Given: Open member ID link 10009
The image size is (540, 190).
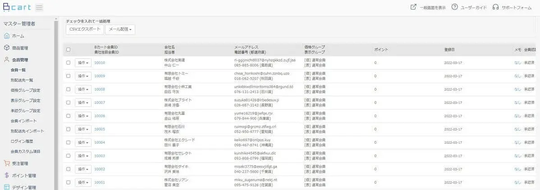Looking at the screenshot, I should click(x=100, y=76).
